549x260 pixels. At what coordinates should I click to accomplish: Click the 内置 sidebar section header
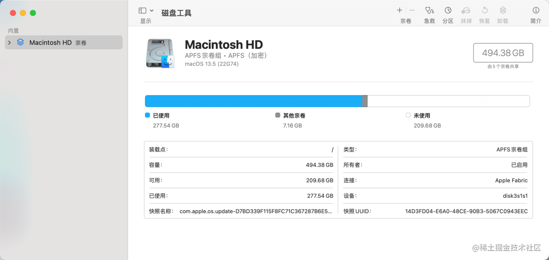13,31
